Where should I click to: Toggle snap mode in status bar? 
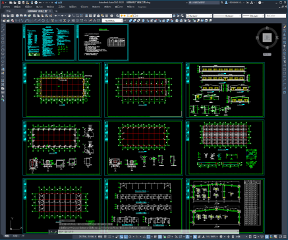pos(109,237)
